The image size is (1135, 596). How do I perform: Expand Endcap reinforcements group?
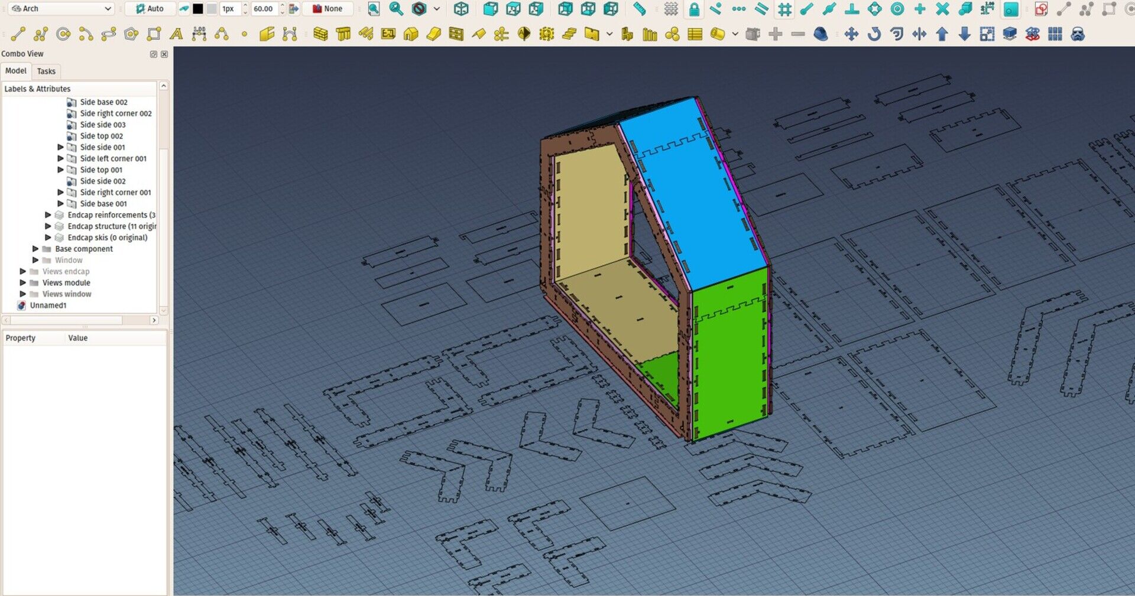coord(48,215)
